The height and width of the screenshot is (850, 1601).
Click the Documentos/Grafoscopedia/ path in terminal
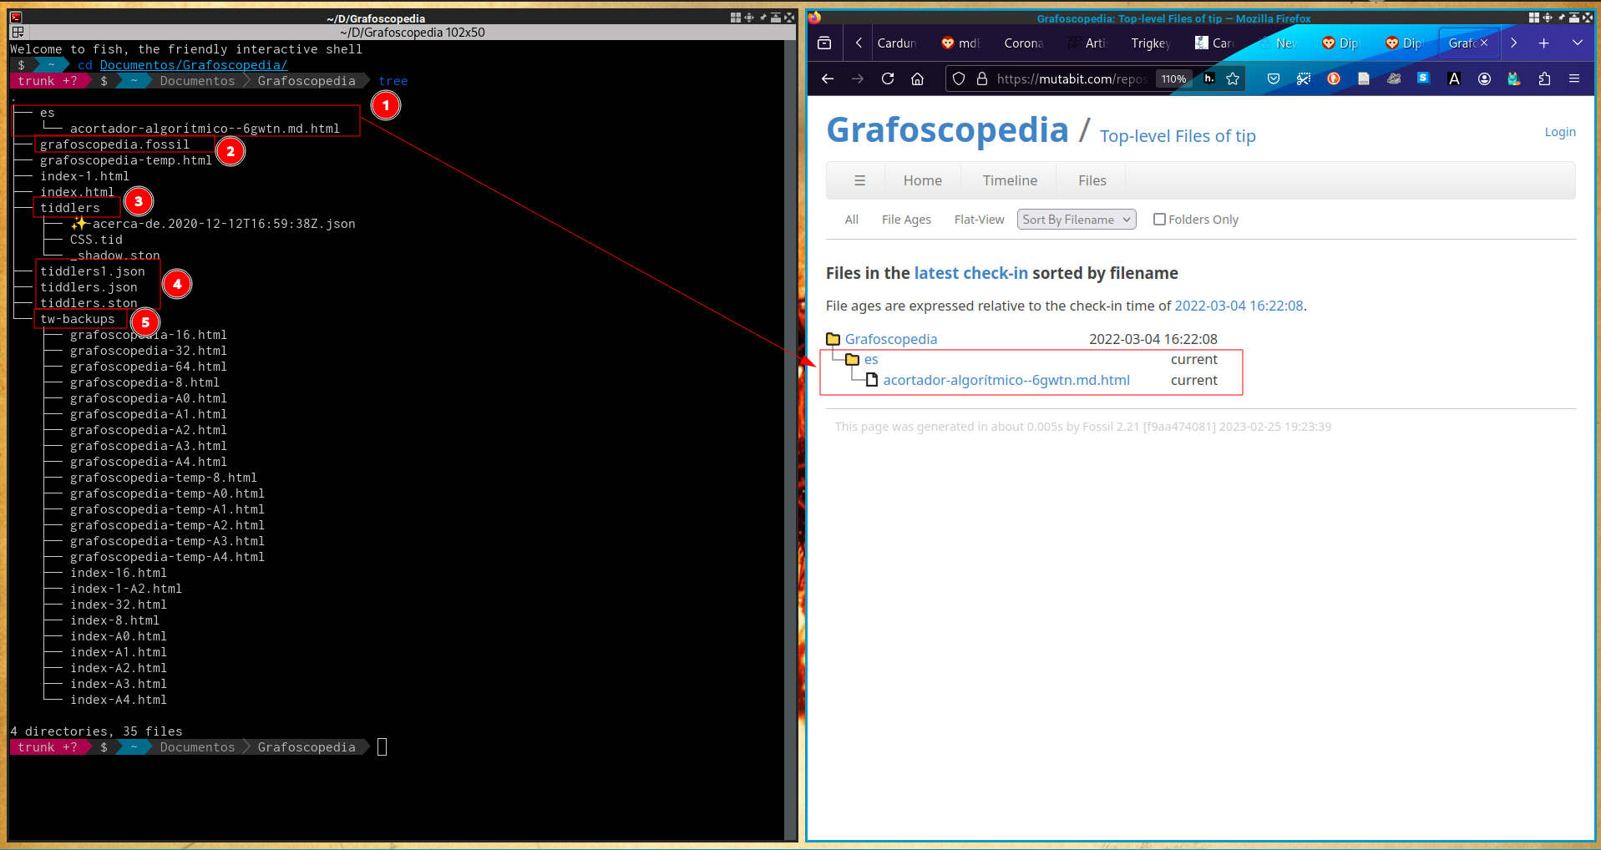193,65
